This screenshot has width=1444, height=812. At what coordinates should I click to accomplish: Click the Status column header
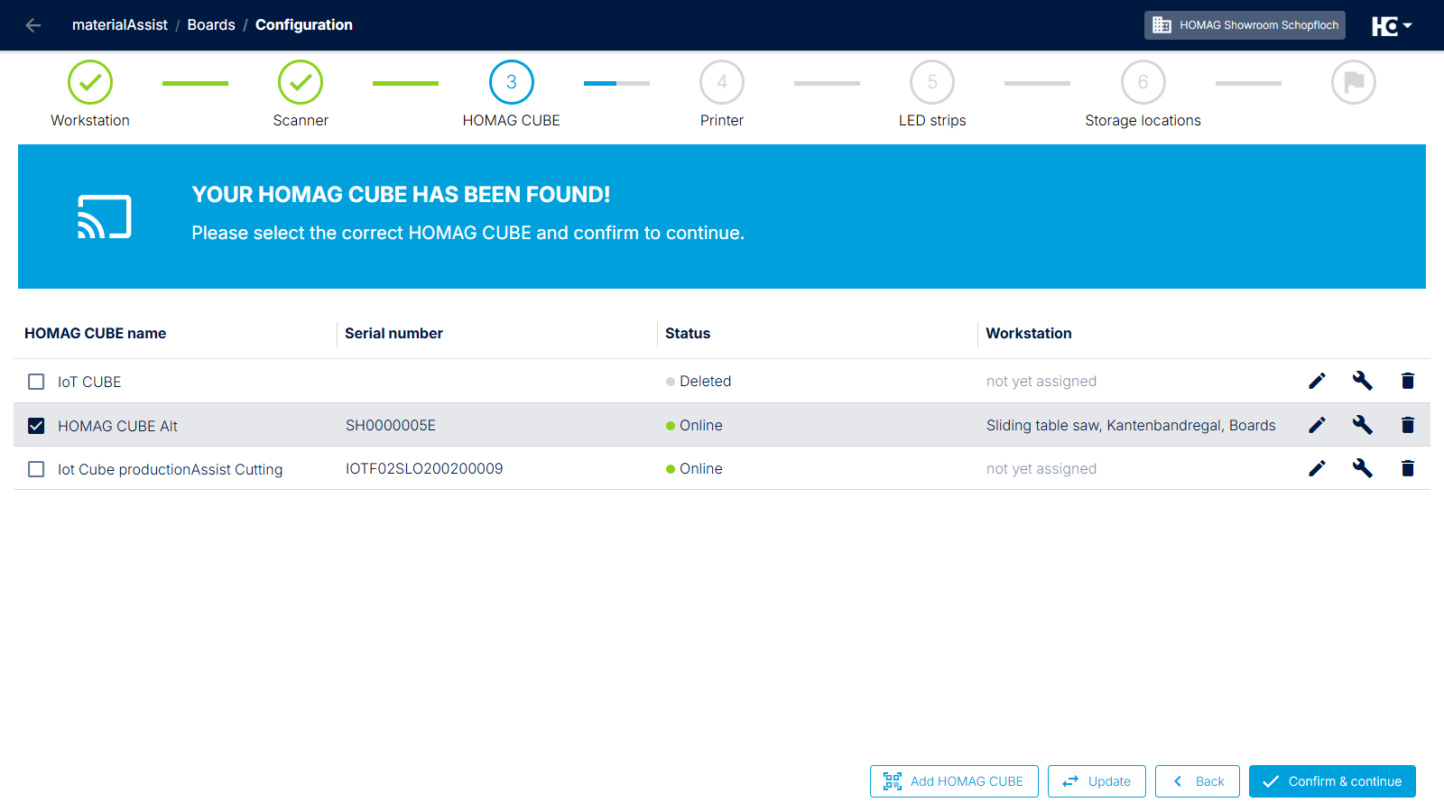coord(688,333)
